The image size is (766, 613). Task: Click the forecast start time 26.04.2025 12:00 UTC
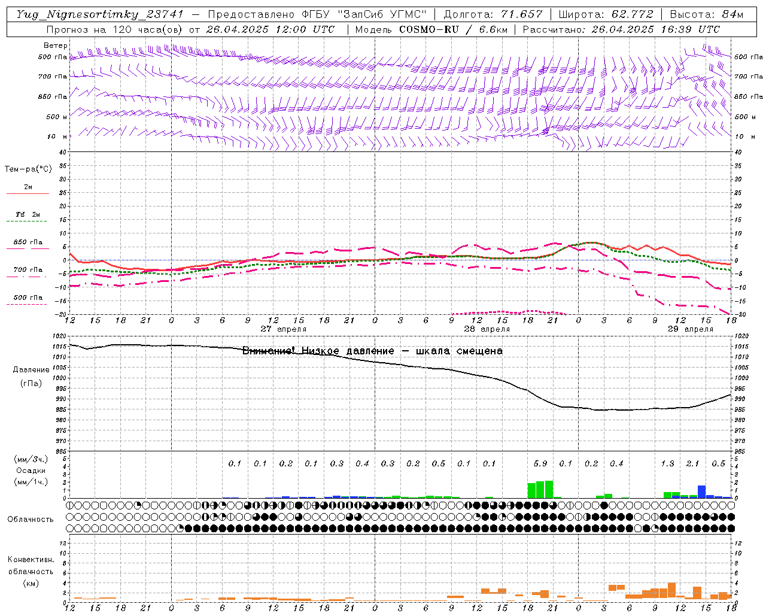pyautogui.click(x=270, y=29)
